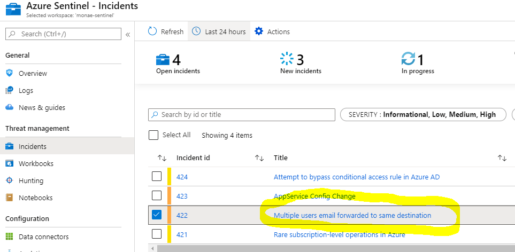Viewport: 515px width, 252px height.
Task: Open the Severity filter dropdown
Action: click(422, 114)
